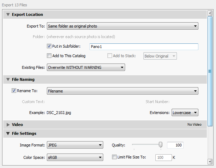Disable the Rename To checkbox
The image size is (216, 168).
click(x=14, y=91)
